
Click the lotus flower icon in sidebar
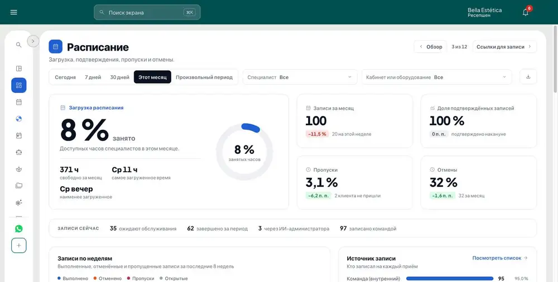click(x=19, y=169)
